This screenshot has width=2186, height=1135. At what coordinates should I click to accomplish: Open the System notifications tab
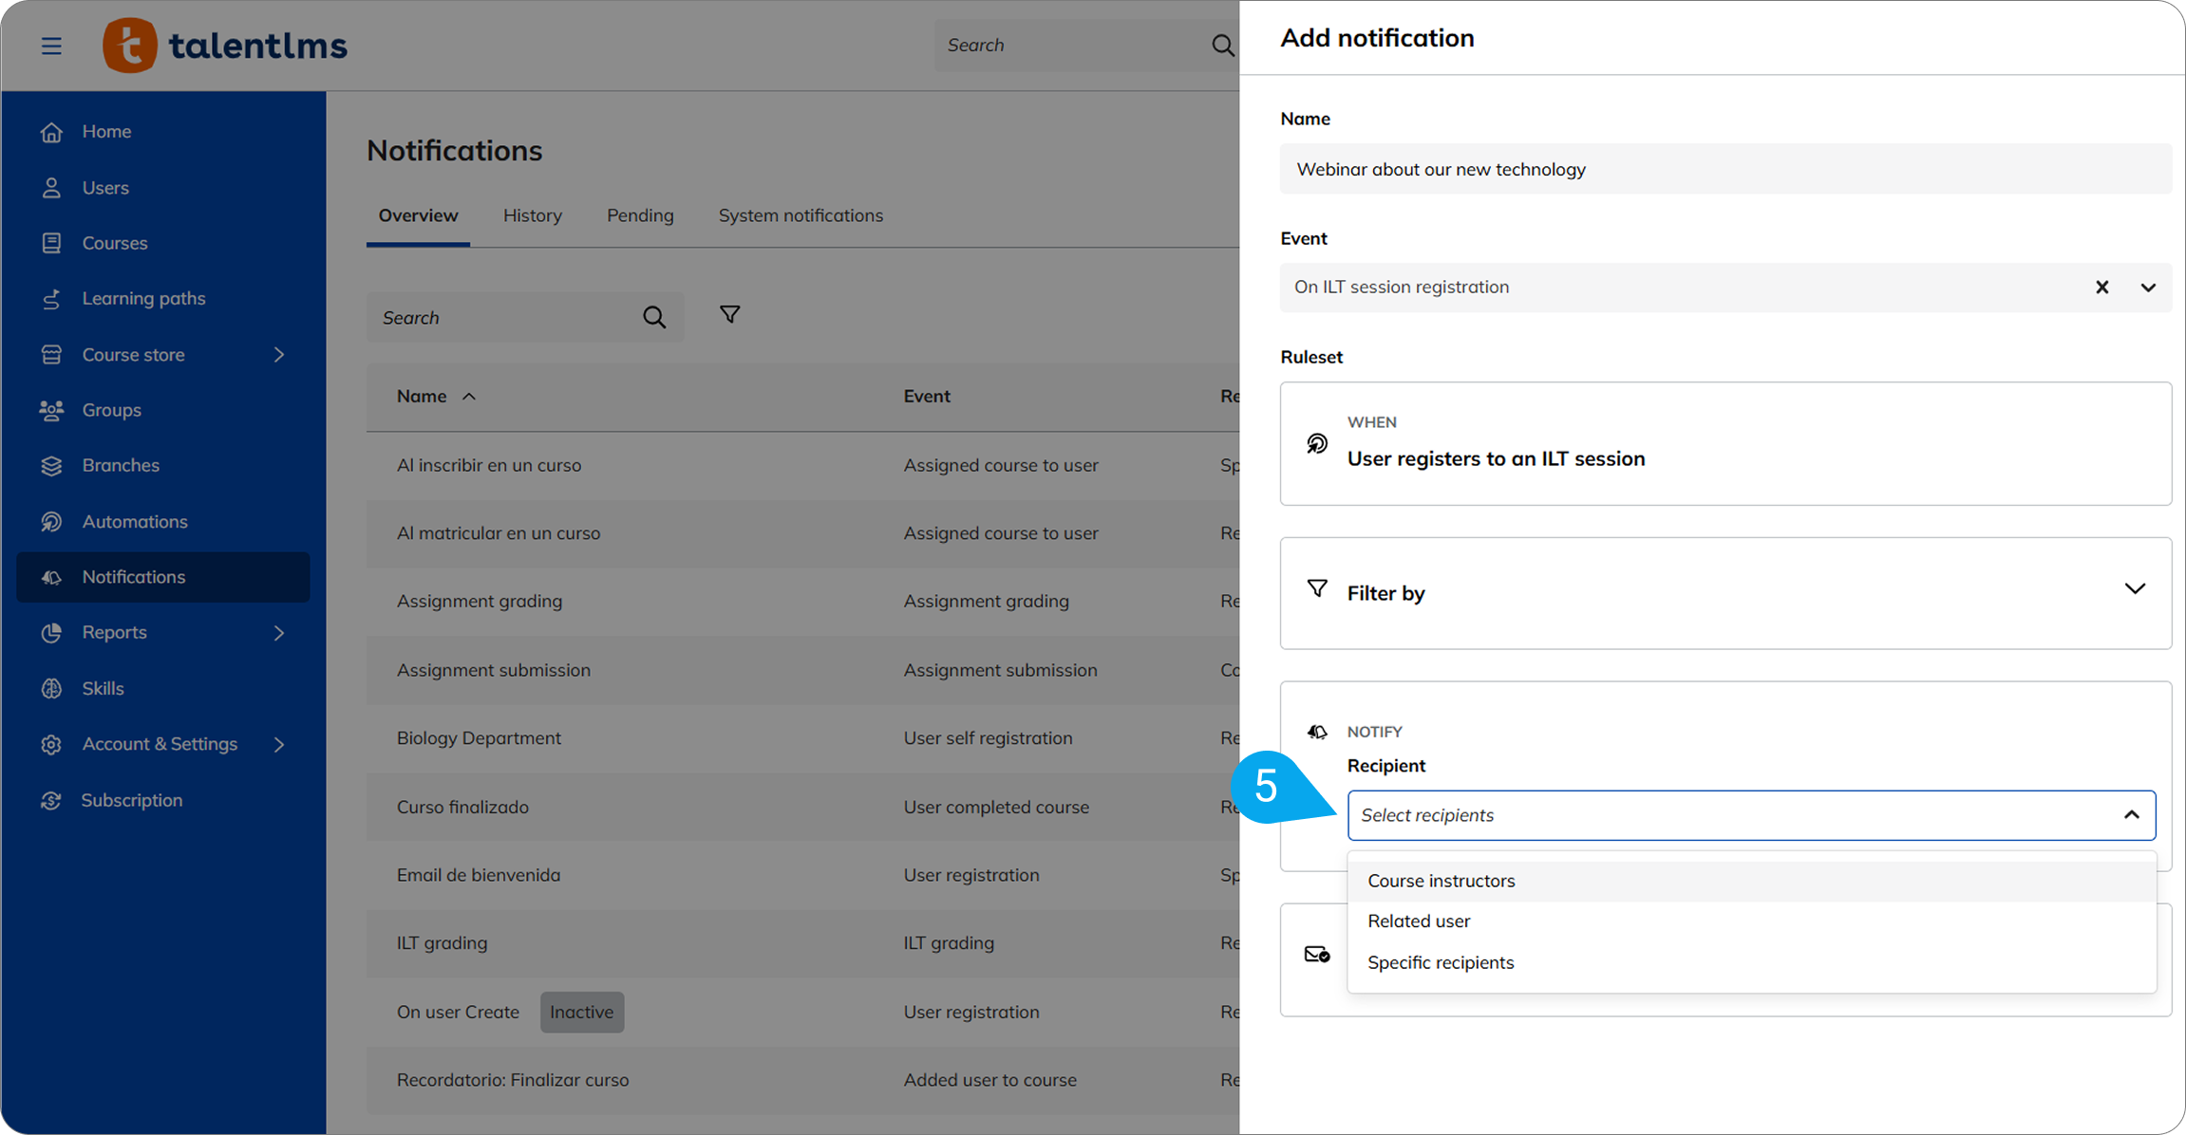(x=800, y=215)
